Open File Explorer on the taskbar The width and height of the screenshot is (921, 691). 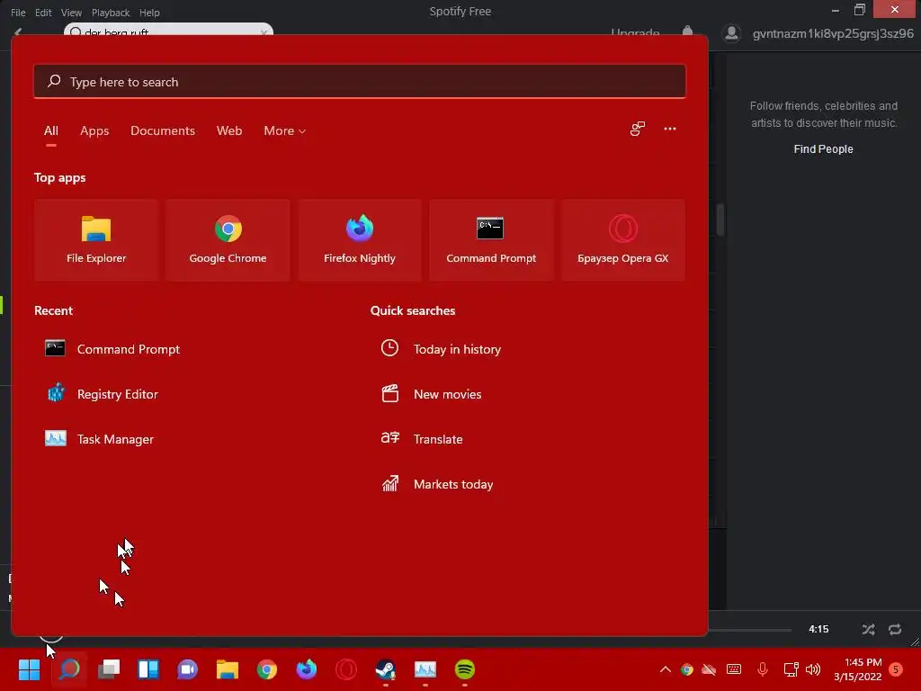(x=228, y=669)
